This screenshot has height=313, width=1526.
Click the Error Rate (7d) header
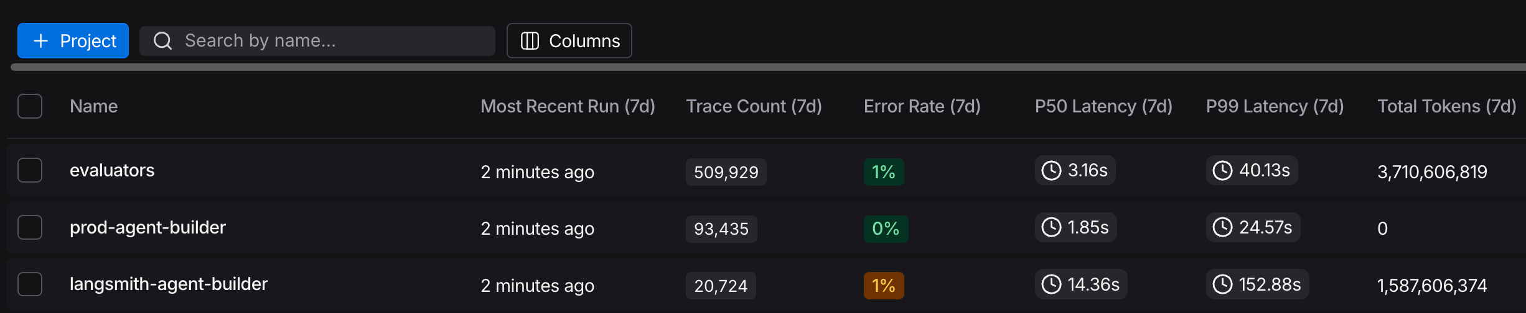coord(922,106)
